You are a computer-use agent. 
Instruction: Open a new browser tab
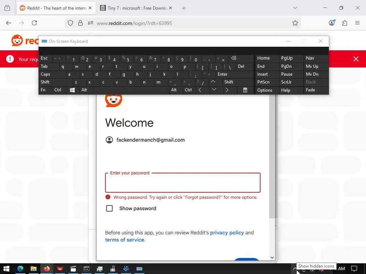coord(184,8)
